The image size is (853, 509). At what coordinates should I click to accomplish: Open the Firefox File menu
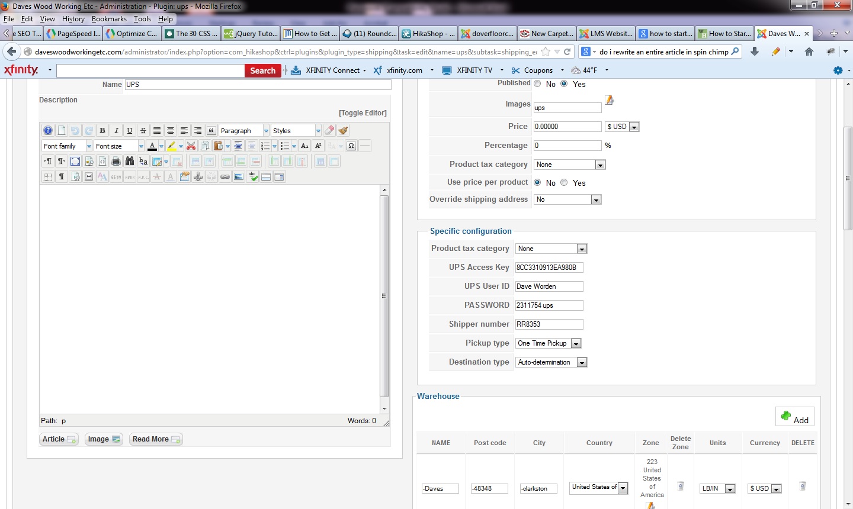pos(9,19)
